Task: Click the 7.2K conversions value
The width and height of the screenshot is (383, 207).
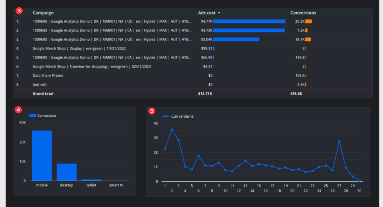Action: [301, 30]
